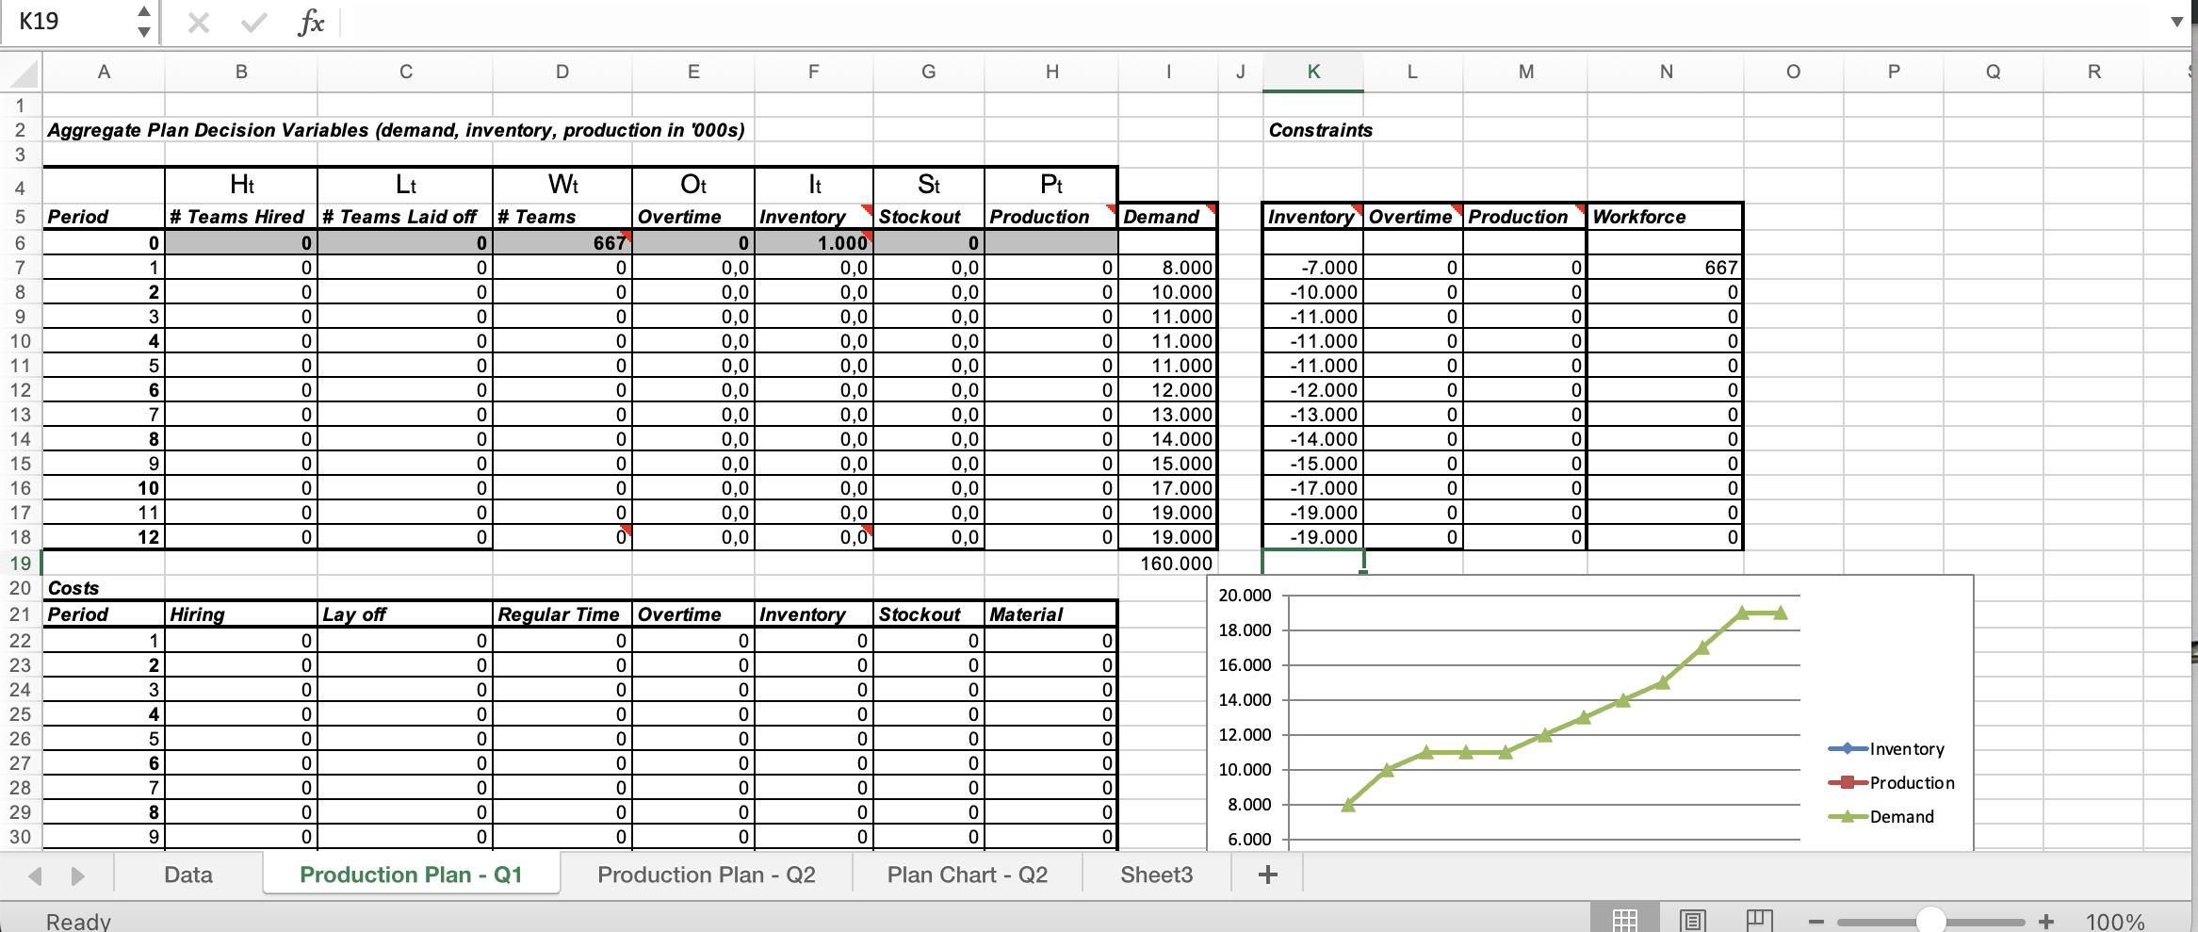
Task: Switch to Sheet3
Action: tap(1157, 875)
